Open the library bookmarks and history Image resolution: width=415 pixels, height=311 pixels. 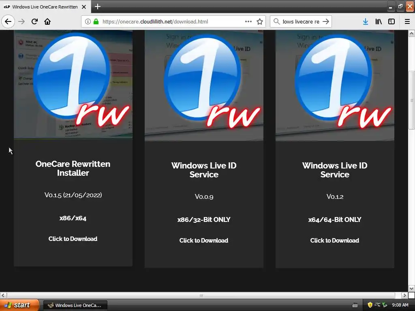pos(379,21)
